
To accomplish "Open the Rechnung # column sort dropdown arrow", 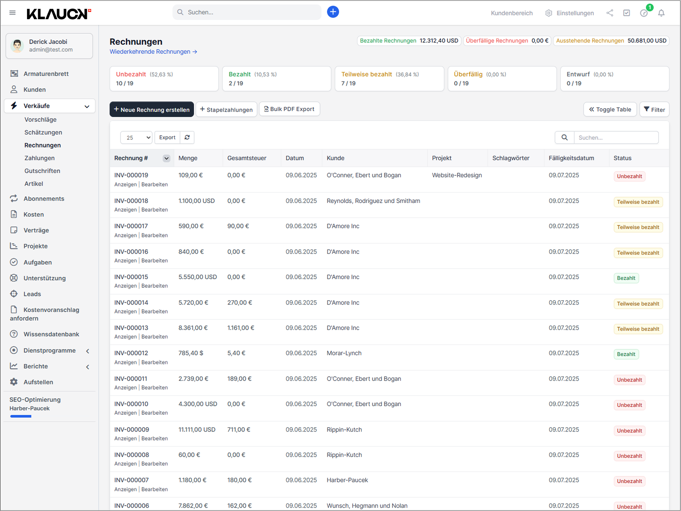I will pyautogui.click(x=167, y=158).
